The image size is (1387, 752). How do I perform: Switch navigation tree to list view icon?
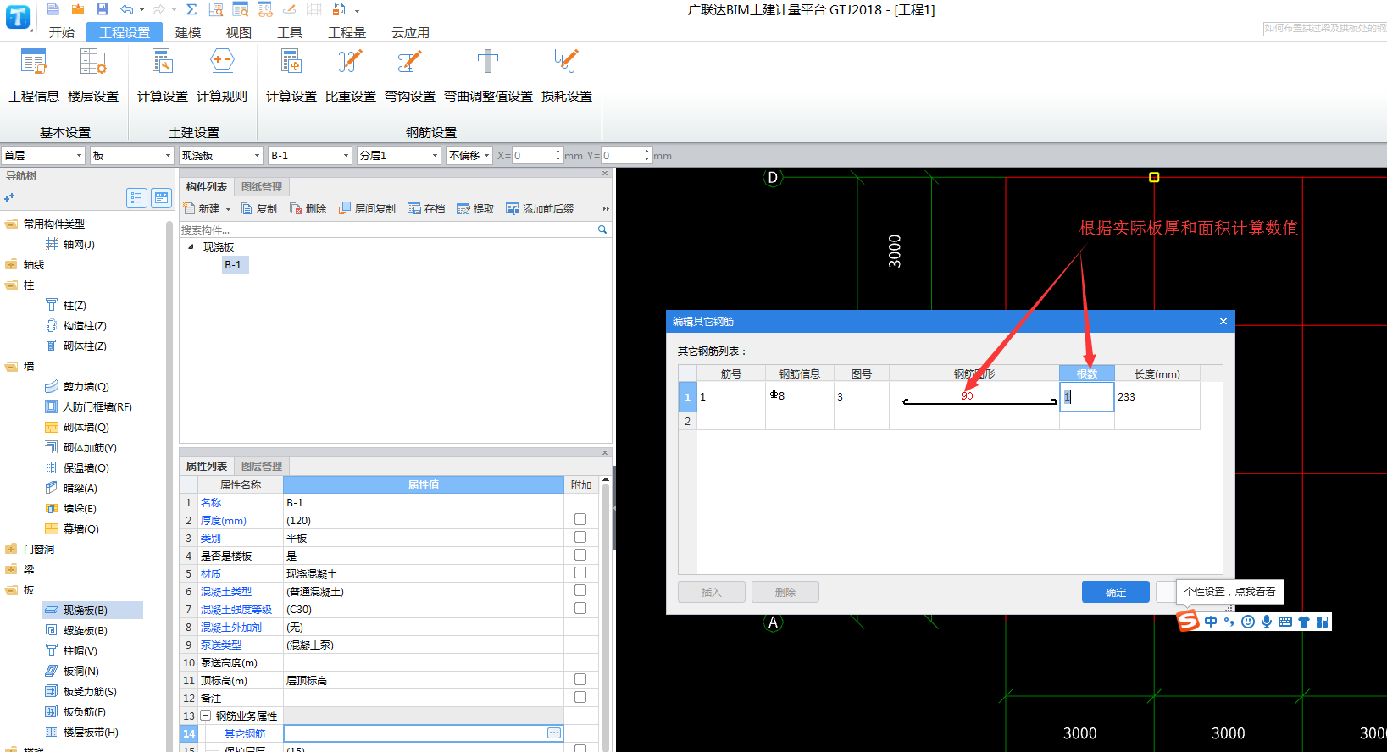(x=136, y=197)
